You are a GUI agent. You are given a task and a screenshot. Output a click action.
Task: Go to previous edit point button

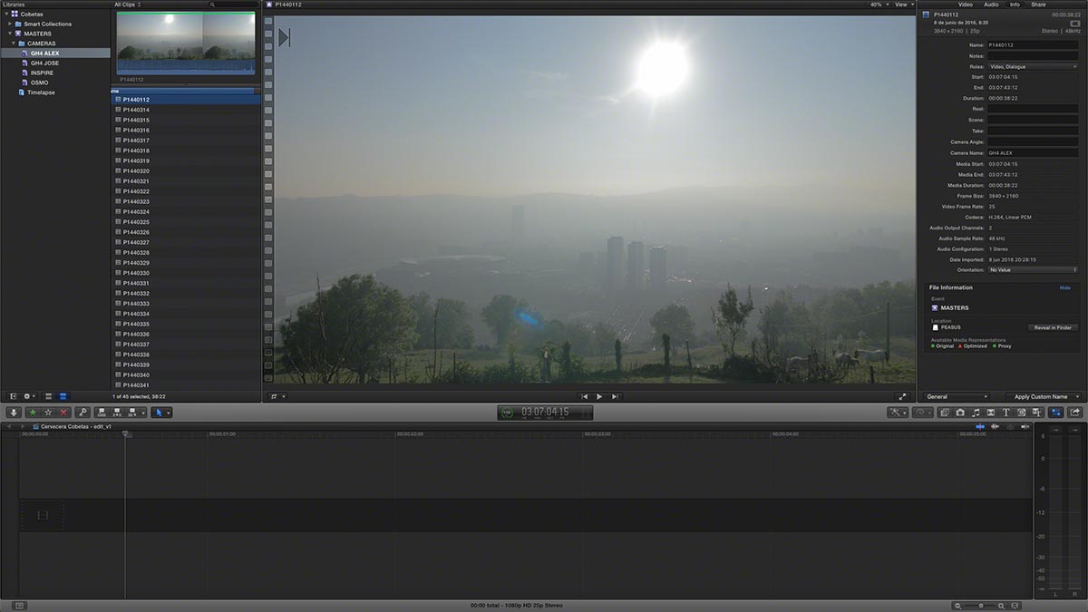click(x=585, y=396)
